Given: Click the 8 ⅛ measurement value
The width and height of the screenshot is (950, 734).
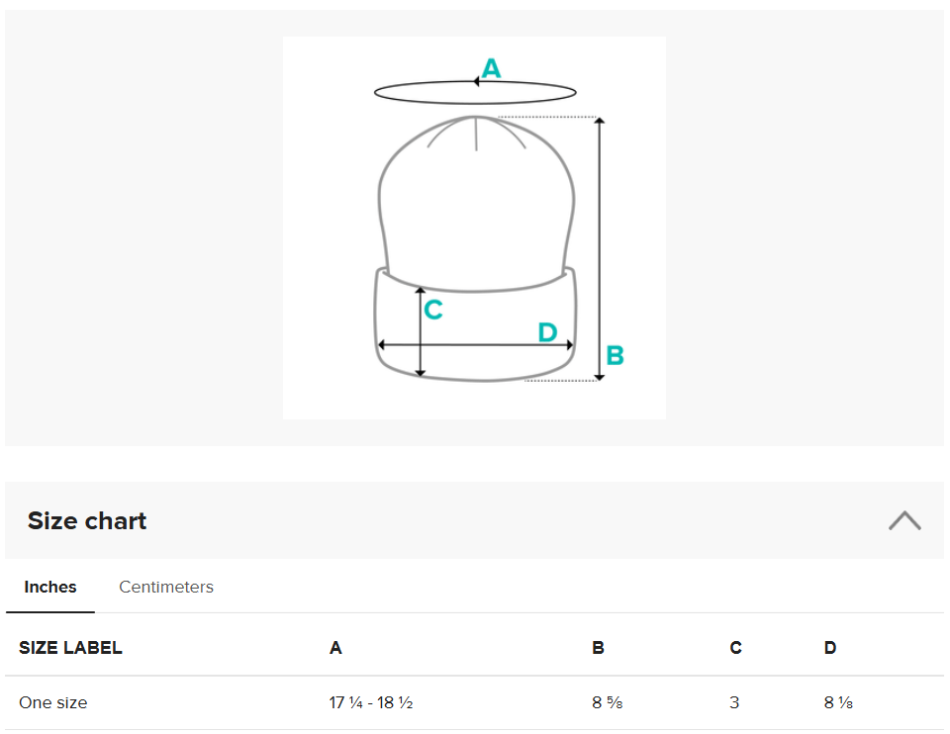Looking at the screenshot, I should pyautogui.click(x=838, y=702).
